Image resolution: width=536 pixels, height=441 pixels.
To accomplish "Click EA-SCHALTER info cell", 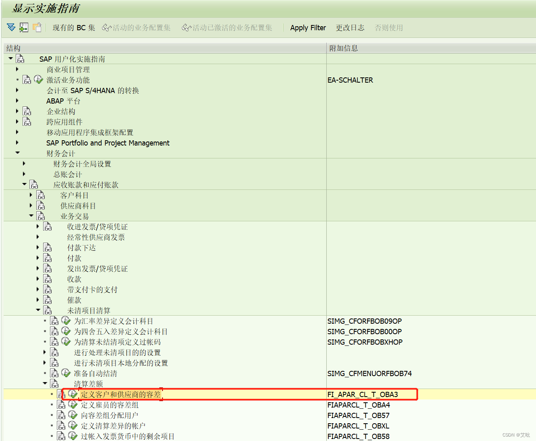I will click(350, 80).
